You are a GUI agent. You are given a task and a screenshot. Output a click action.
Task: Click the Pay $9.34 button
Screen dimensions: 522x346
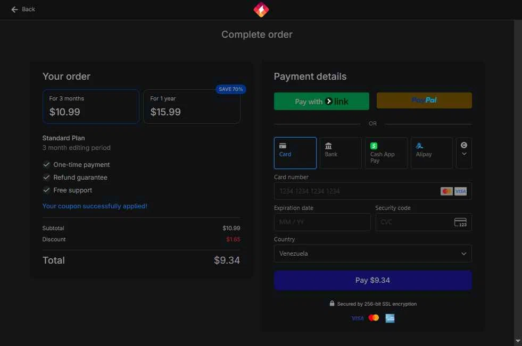(x=372, y=280)
